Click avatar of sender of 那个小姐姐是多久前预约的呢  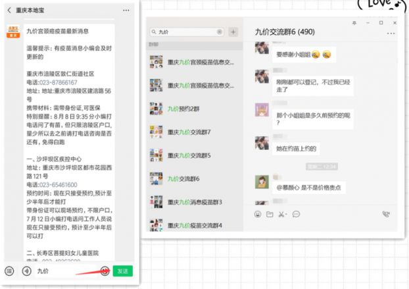pos(262,110)
